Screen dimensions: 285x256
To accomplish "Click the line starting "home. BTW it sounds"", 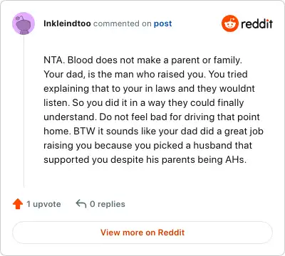I will point(153,132).
